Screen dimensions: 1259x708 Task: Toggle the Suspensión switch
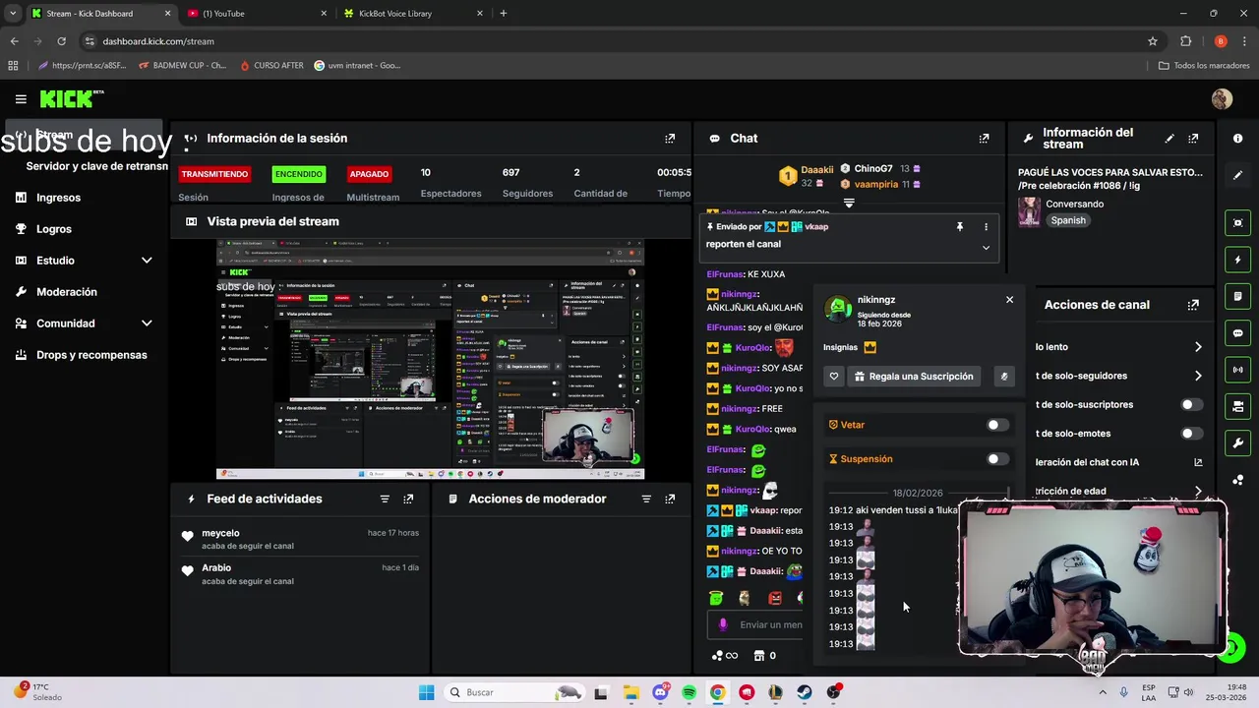coord(997,459)
